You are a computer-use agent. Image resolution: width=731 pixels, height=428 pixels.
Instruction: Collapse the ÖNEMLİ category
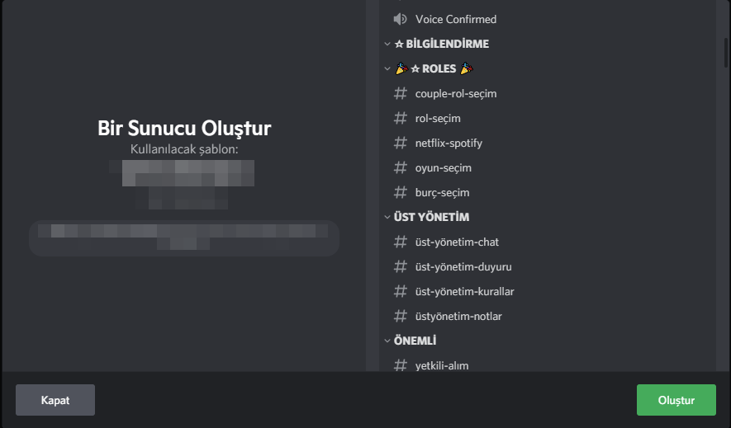[387, 341]
